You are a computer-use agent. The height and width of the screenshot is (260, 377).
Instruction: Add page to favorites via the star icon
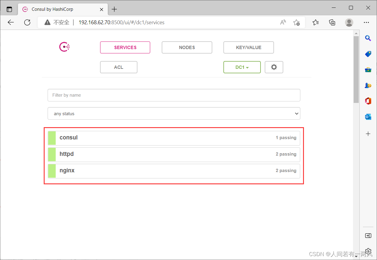[296, 22]
